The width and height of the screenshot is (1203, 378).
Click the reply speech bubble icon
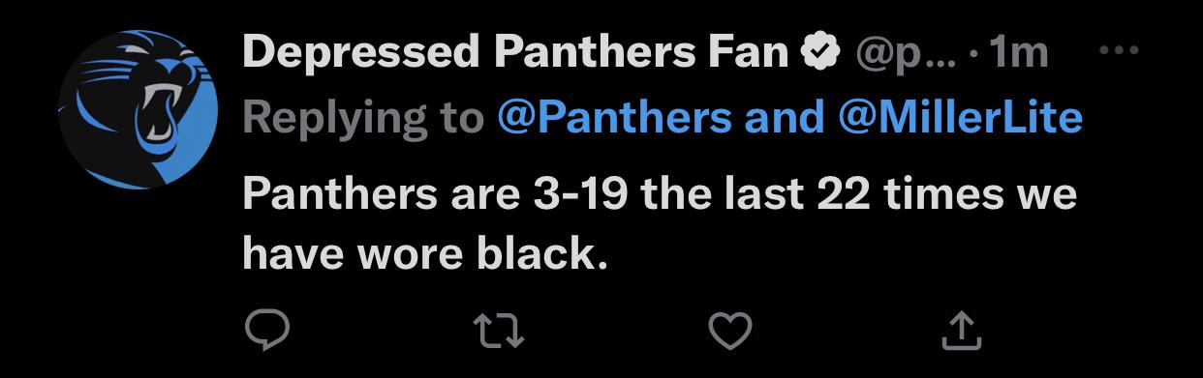pyautogui.click(x=266, y=332)
